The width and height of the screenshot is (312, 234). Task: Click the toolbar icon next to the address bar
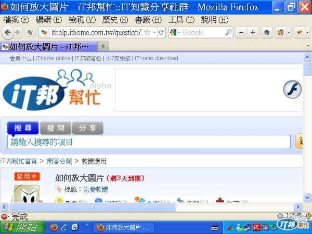pos(30,32)
